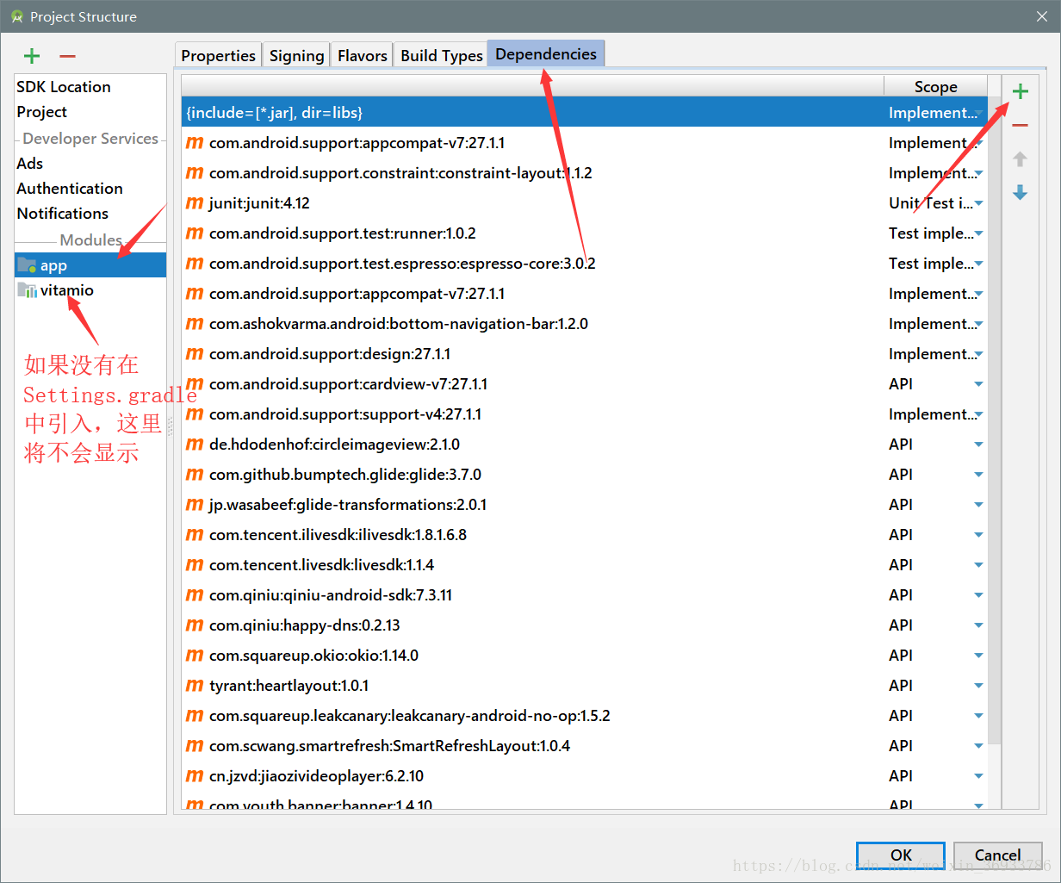Click the cardview-v7 Maven library icon
This screenshot has height=883, width=1061.
(195, 384)
